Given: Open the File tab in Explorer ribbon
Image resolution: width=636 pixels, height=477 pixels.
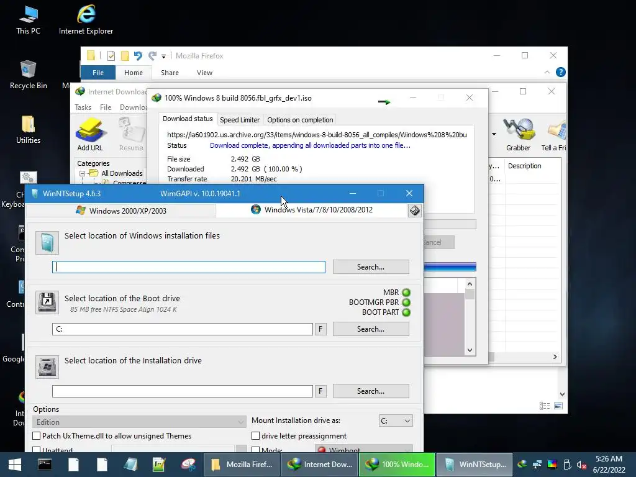Looking at the screenshot, I should pyautogui.click(x=98, y=73).
